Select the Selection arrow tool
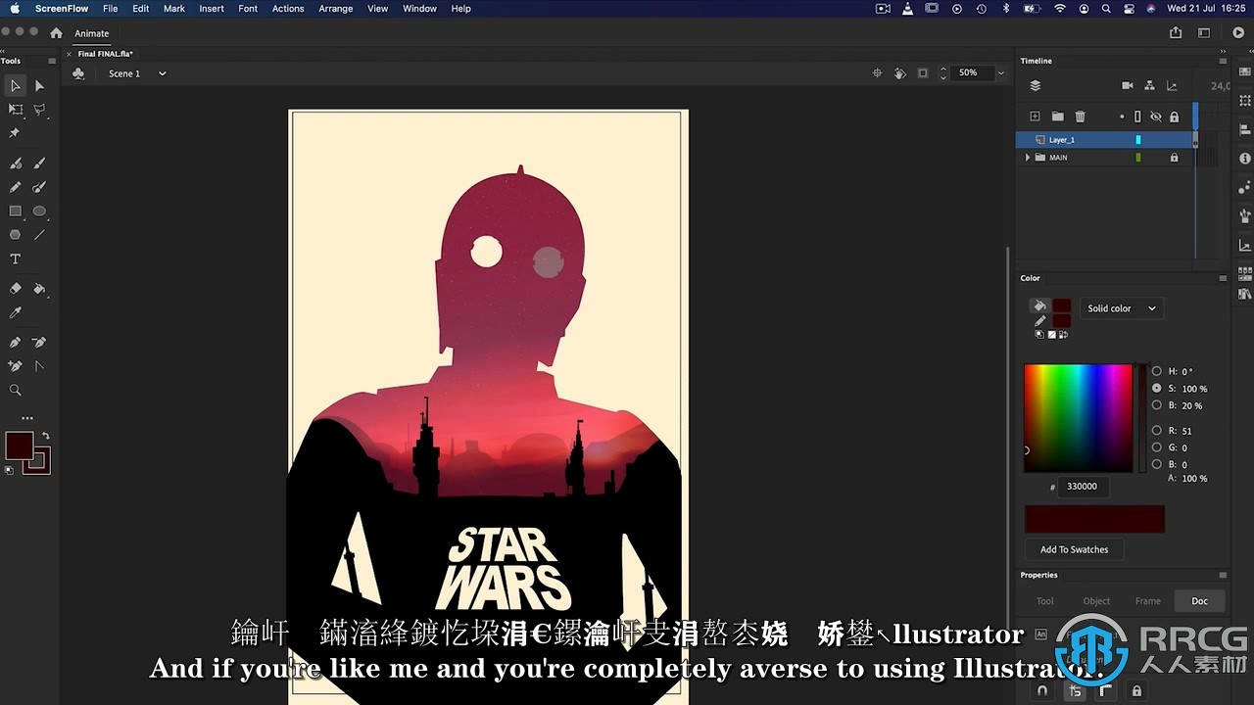 [x=15, y=86]
